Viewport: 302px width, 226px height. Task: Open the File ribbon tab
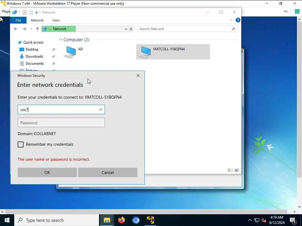18,20
